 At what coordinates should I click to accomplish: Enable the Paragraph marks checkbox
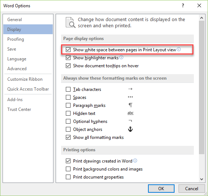(x=68, y=105)
